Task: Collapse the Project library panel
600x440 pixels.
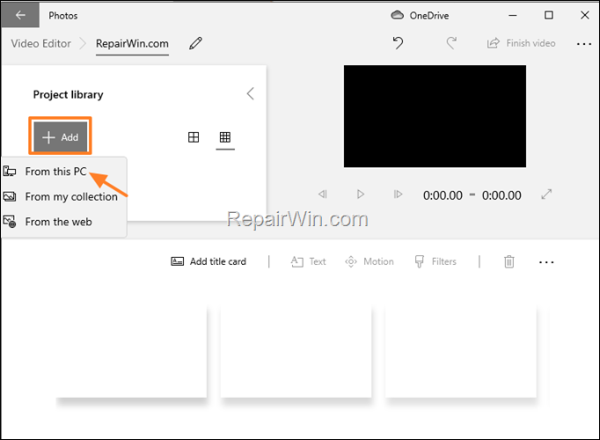Action: (x=250, y=94)
